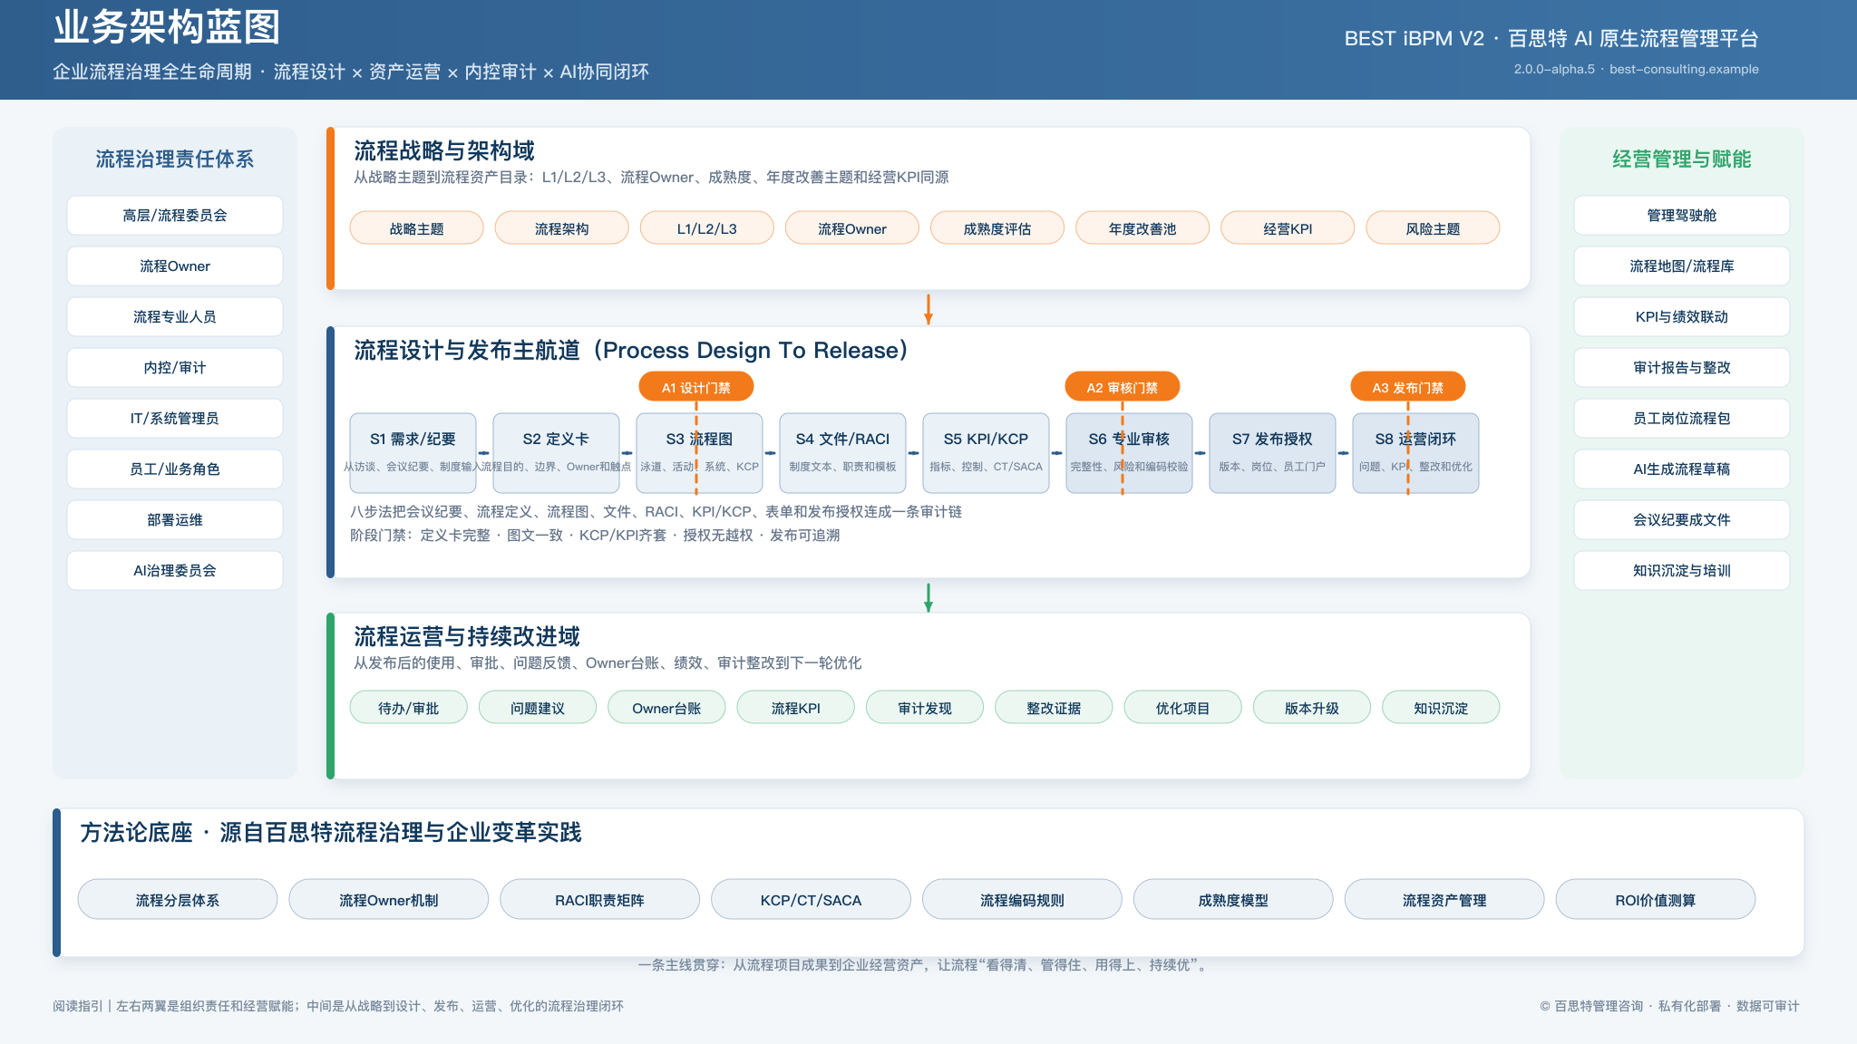This screenshot has width=1857, height=1044.
Task: Click the A1 设计门禁 gate badge
Action: pos(696,387)
